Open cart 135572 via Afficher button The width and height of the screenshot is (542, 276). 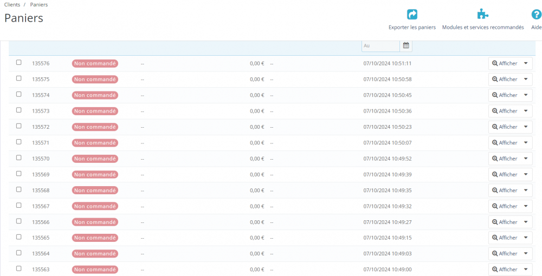coord(505,127)
